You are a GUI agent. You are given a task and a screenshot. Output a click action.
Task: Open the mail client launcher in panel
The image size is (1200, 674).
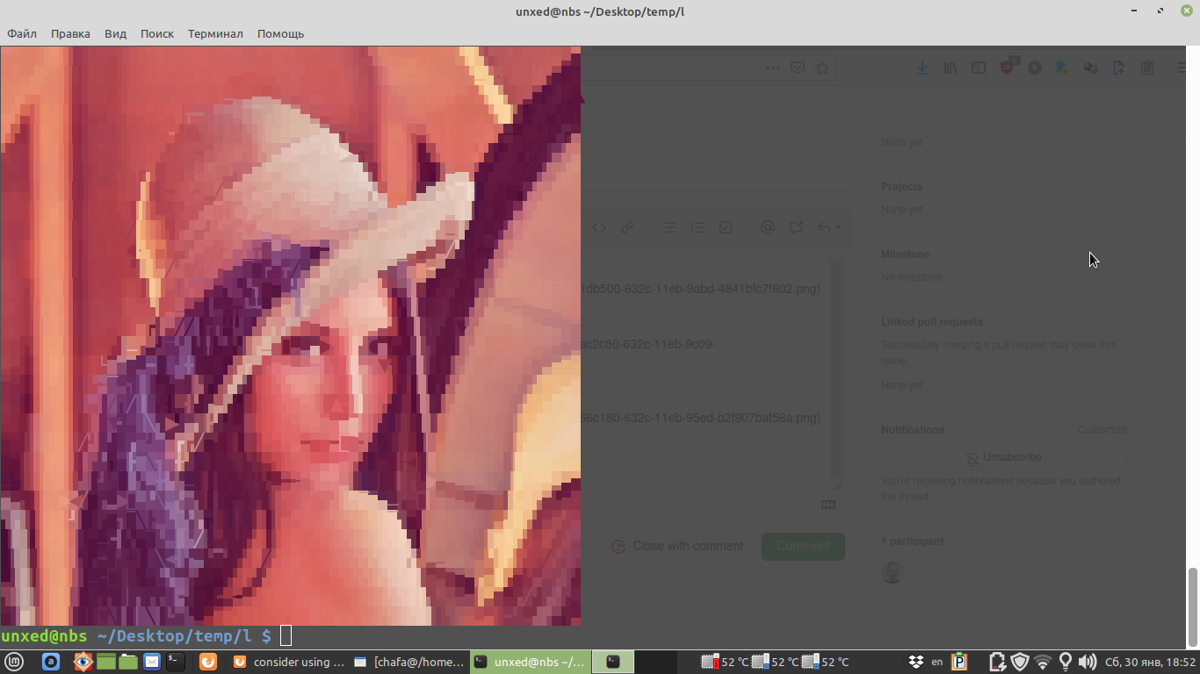152,662
